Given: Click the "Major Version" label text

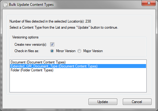Looking at the screenshot, I should point(93,51).
